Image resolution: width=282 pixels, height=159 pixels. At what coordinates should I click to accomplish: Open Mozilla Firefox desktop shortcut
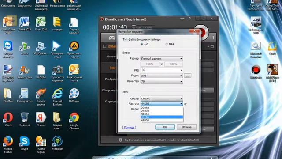click(x=8, y=144)
